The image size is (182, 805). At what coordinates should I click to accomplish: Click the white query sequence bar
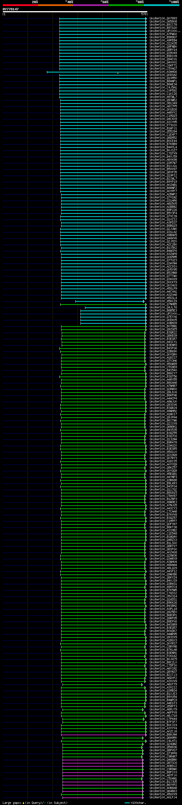pyautogui.click(x=75, y=12)
